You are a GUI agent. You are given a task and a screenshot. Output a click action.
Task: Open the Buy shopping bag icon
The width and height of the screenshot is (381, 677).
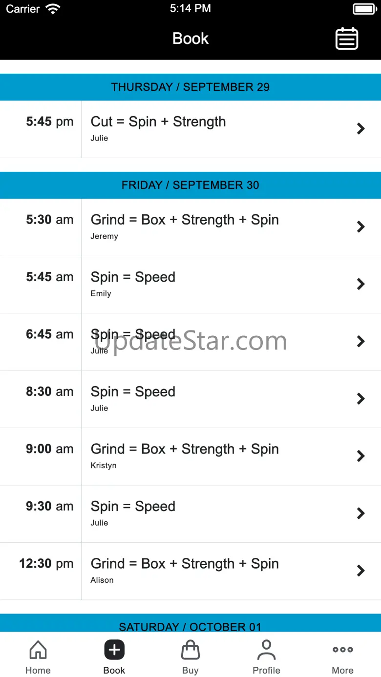[x=190, y=650]
